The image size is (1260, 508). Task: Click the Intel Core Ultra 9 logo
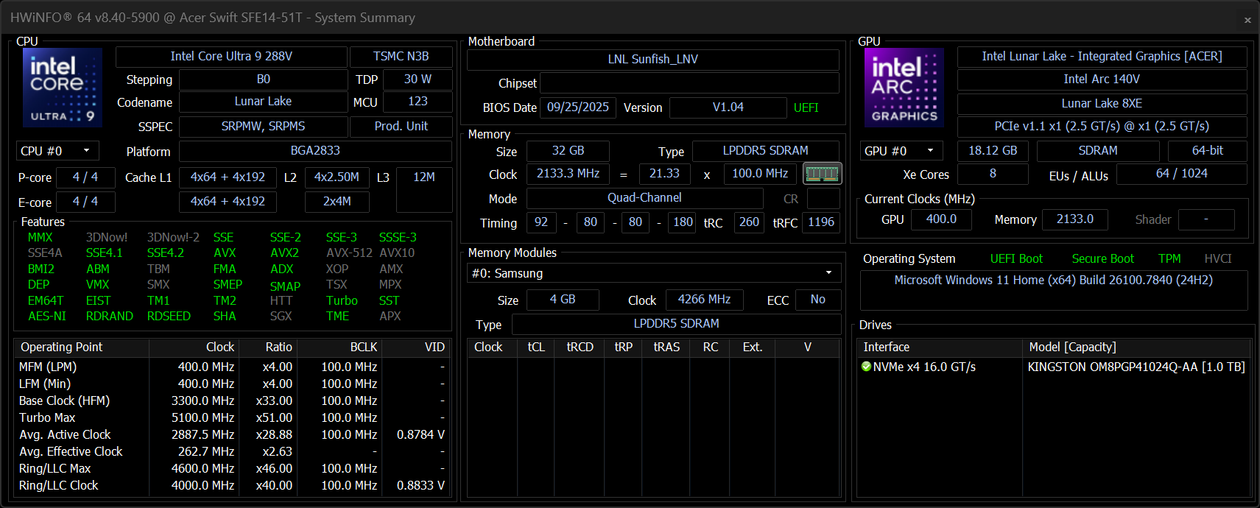tap(63, 88)
